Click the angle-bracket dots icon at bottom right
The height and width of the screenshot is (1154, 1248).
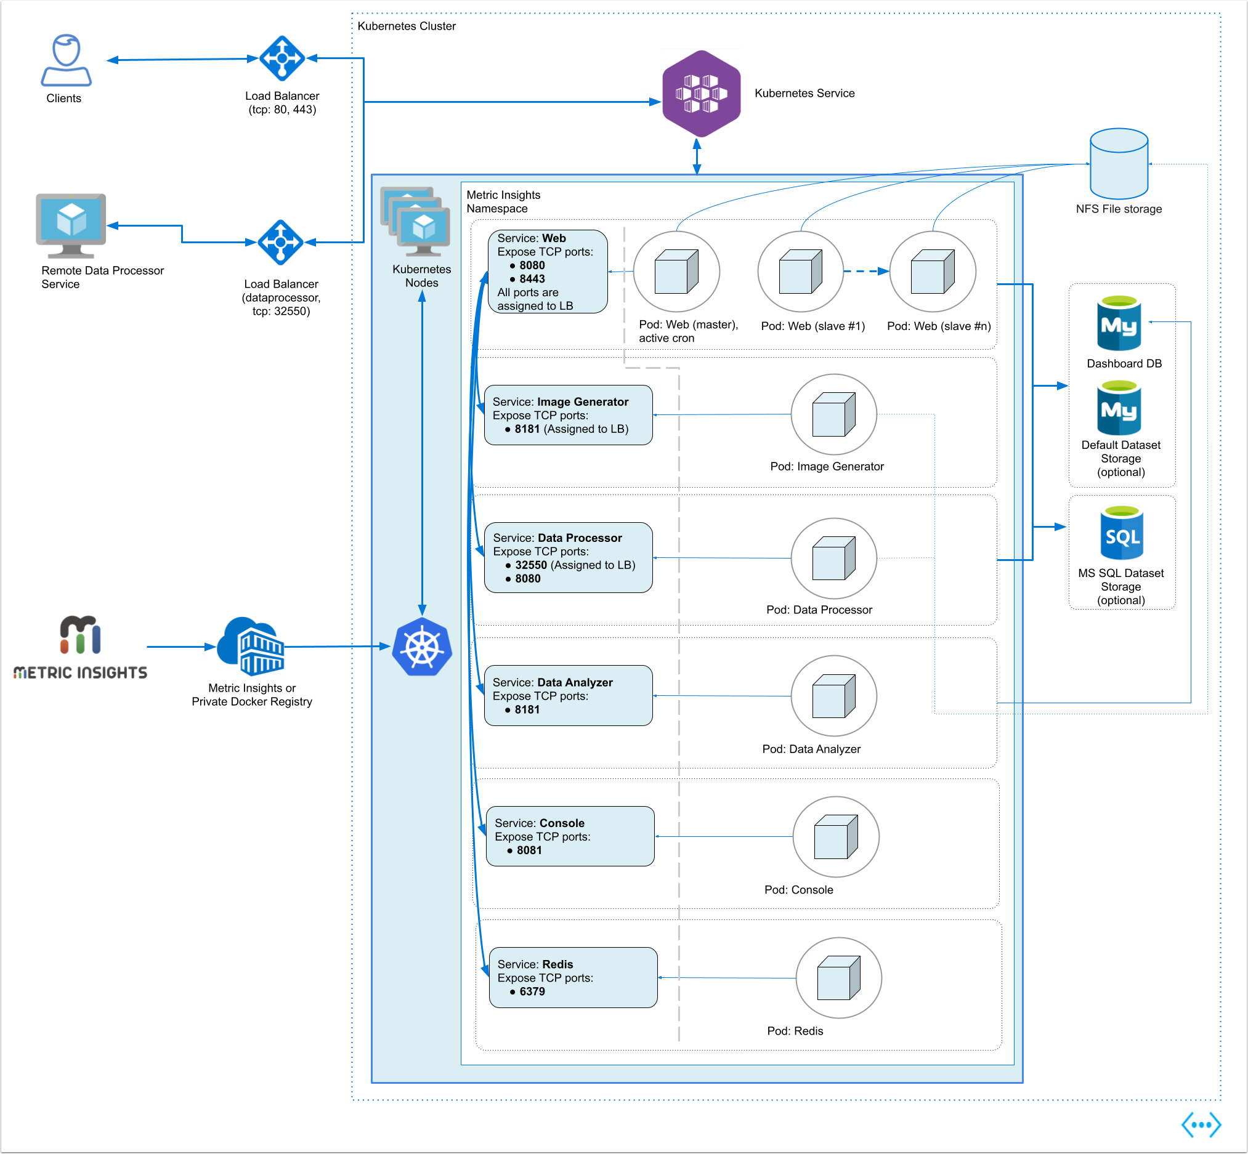(x=1201, y=1125)
